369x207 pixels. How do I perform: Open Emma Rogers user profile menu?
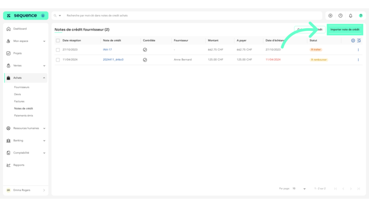pyautogui.click(x=26, y=190)
